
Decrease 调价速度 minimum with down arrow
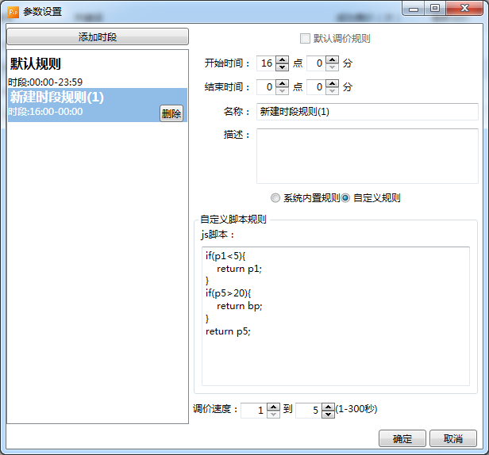coord(274,415)
